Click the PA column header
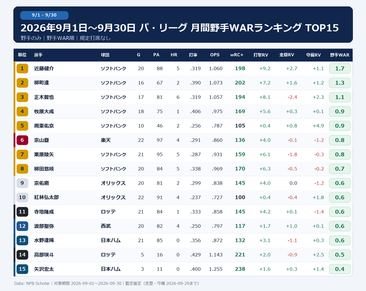 coord(156,55)
